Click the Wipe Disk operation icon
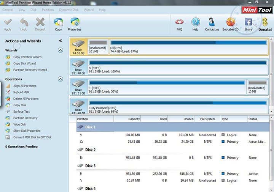Screen dimensions: 274x192 tap(8, 124)
